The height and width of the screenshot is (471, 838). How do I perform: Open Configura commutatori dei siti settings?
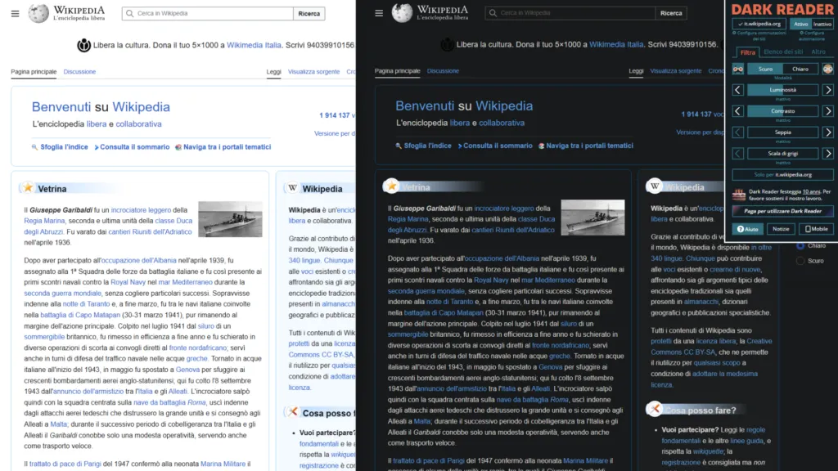(759, 35)
